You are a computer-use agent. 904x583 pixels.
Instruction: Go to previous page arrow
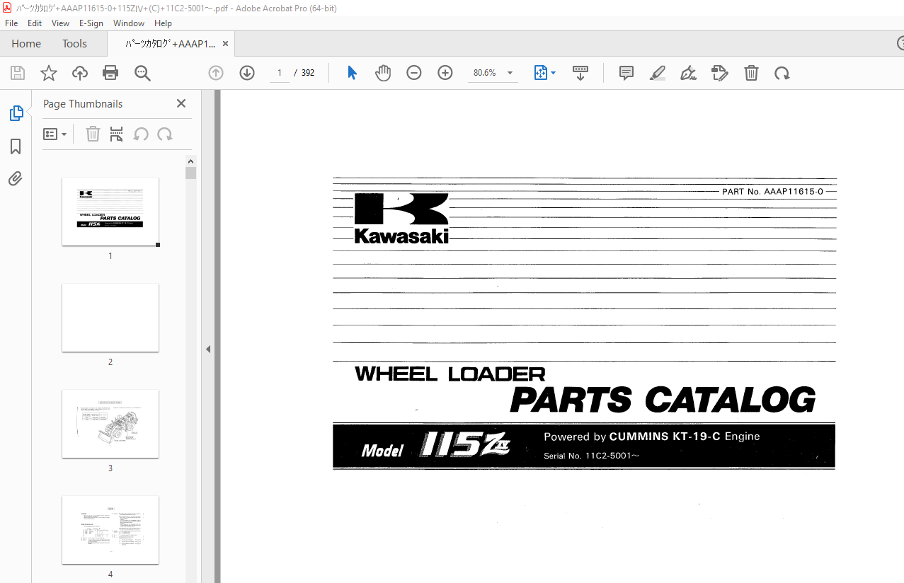pyautogui.click(x=216, y=73)
